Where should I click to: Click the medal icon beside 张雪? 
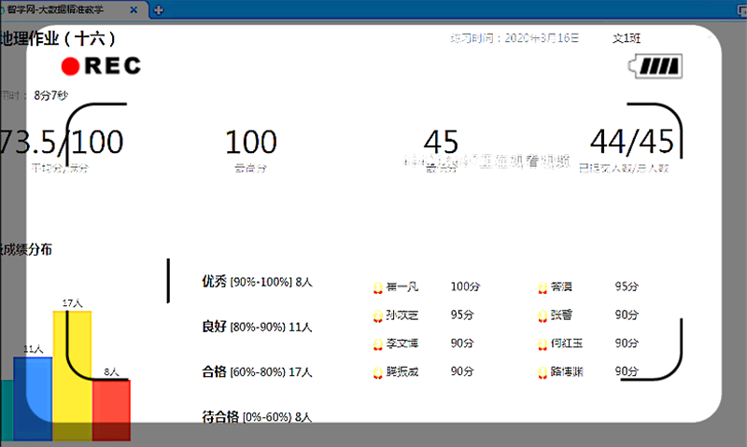point(542,315)
